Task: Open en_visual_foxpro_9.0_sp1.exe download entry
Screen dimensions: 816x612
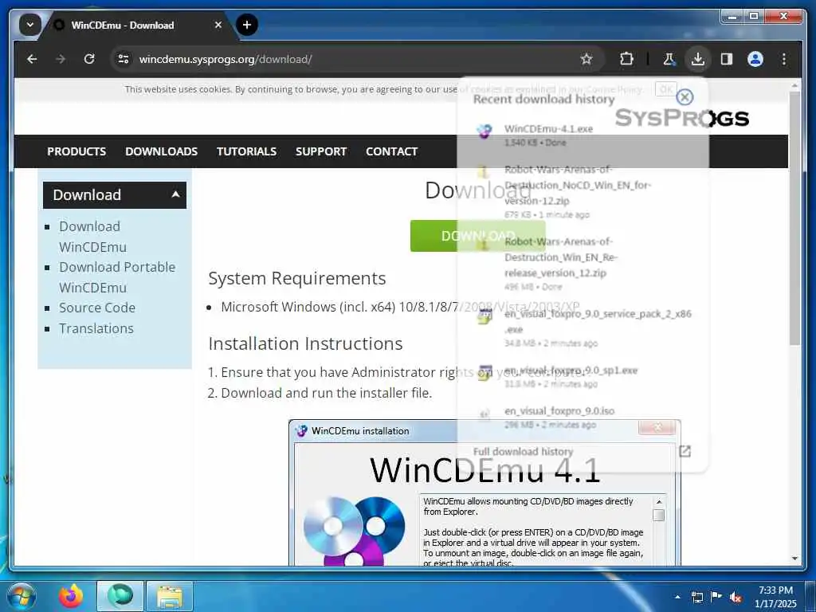Action: coord(582,377)
